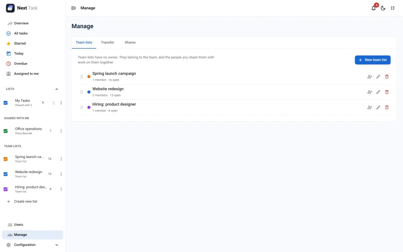The height and width of the screenshot is (252, 403).
Task: Click the "Shared with 2" label
Action: pyautogui.click(x=23, y=105)
